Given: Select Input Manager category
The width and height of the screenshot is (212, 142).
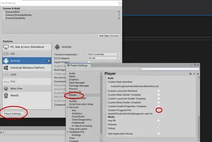Looking at the screenshot, I should 77,83.
